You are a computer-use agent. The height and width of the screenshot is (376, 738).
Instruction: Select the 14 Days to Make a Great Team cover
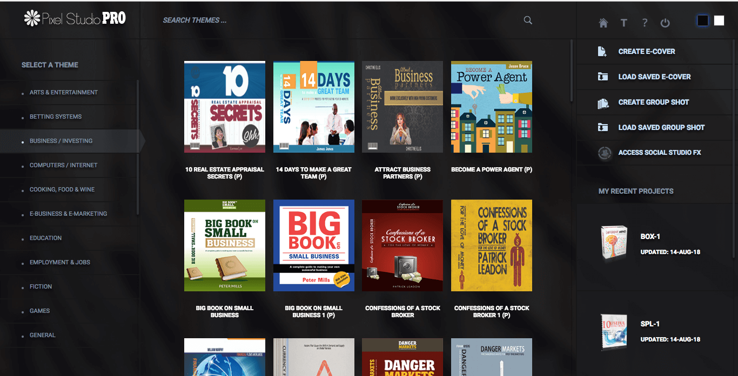coord(314,107)
